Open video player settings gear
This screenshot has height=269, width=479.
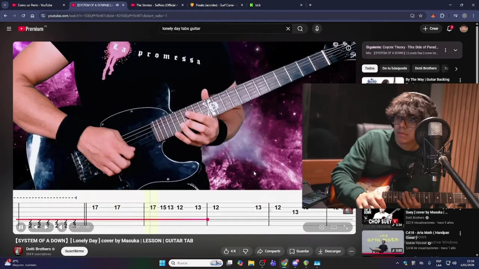coord(322,227)
